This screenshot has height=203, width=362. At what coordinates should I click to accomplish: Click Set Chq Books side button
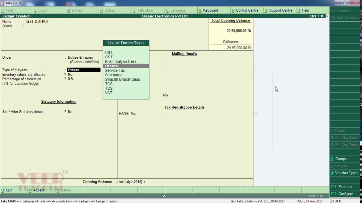345,138
